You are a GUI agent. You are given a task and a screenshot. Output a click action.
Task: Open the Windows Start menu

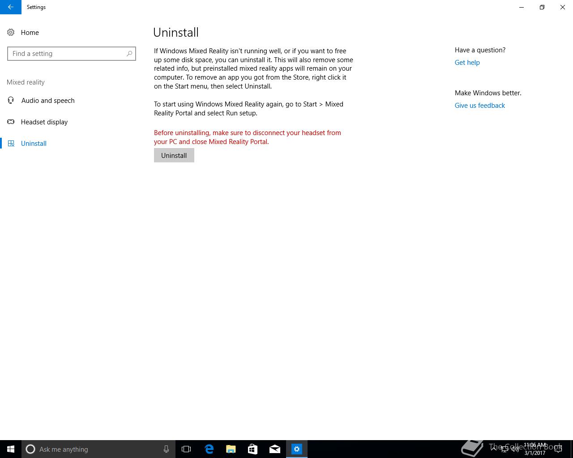pos(11,449)
